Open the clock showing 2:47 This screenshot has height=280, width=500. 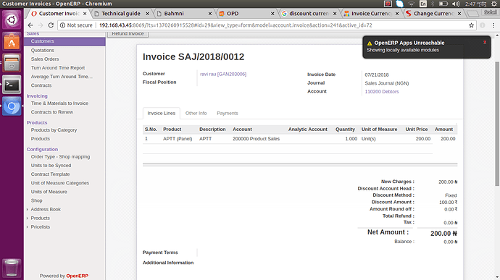[475, 4]
